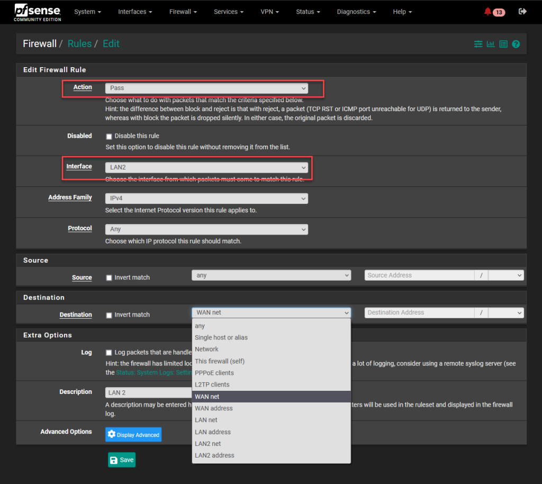Choose 'This firewall (self)' destination option
This screenshot has height=484, width=542.
pyautogui.click(x=220, y=361)
